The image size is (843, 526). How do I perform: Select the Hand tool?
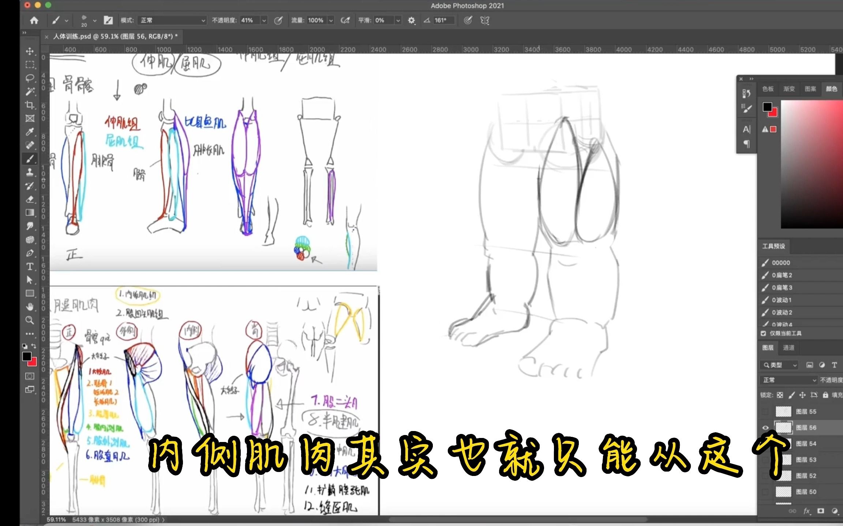pyautogui.click(x=30, y=307)
